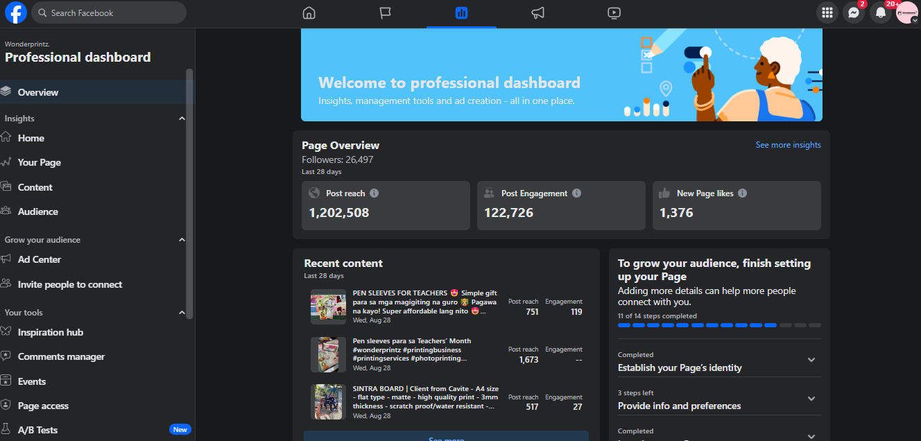Screen dimensions: 921x441
Task: Open the Notifications bell icon
Action: pos(881,12)
